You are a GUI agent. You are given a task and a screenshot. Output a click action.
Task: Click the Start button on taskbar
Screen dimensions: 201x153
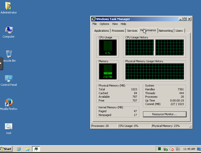click(6, 149)
